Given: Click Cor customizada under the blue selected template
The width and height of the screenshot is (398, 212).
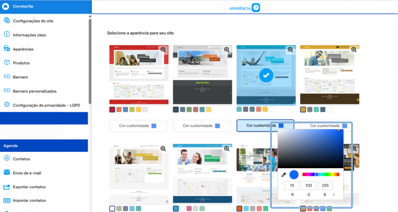Looking at the screenshot, I should (265, 126).
